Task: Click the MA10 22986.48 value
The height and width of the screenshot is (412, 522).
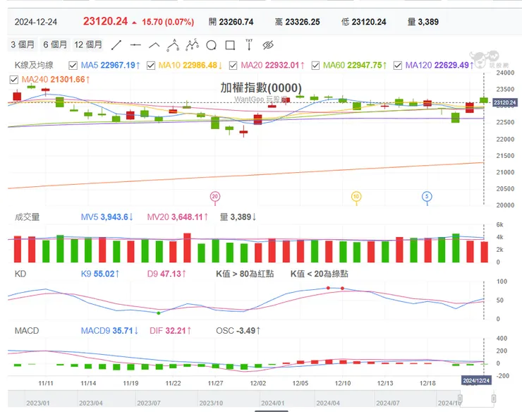Action: tap(190, 66)
